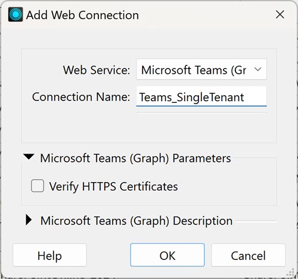Click the Connection Name input field
This screenshot has width=298, height=279.
(201, 96)
